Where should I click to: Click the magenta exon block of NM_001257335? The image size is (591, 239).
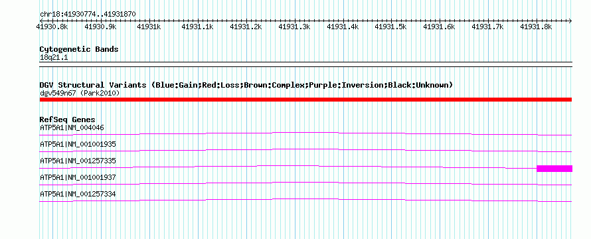tap(554, 169)
